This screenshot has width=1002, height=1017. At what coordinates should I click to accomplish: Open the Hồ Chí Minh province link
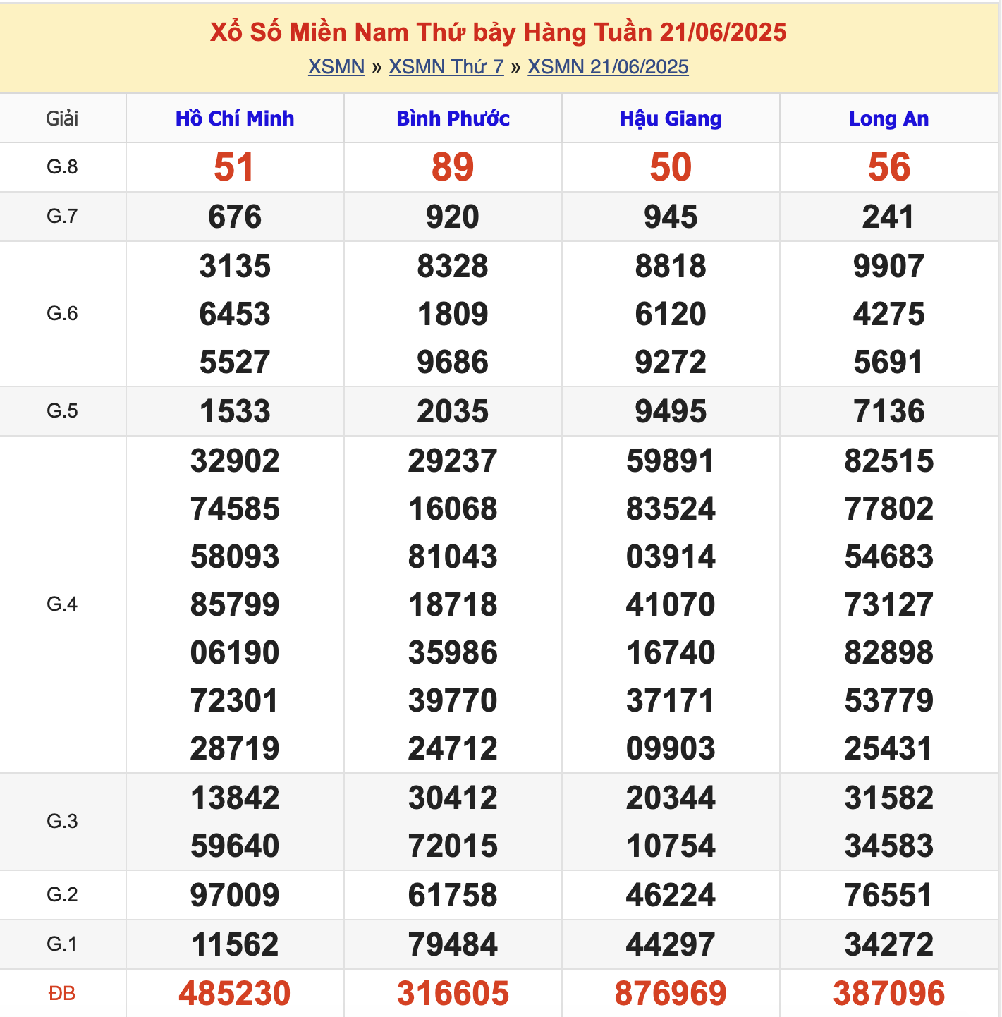235,118
